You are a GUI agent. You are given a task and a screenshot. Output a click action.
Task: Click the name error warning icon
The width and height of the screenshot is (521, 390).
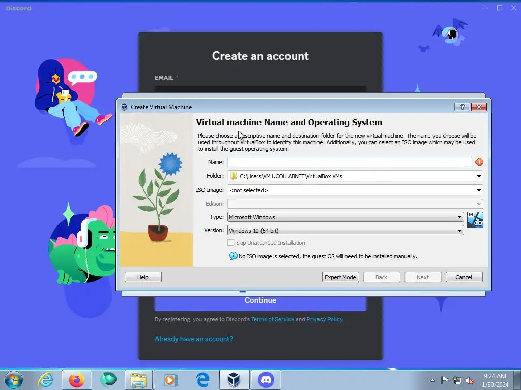pyautogui.click(x=479, y=162)
